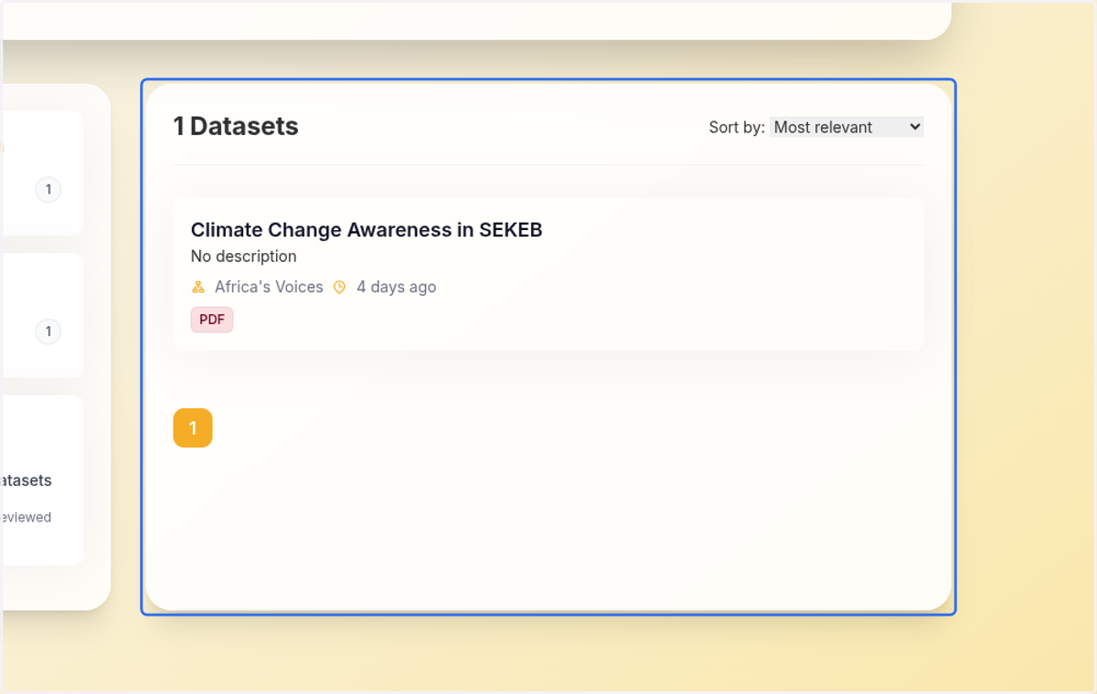Select page 1 in pagination
This screenshot has height=694, width=1097.
(193, 428)
